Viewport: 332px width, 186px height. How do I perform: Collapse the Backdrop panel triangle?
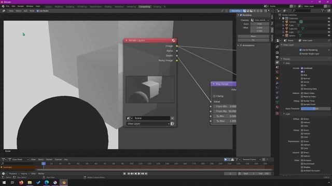(238, 15)
